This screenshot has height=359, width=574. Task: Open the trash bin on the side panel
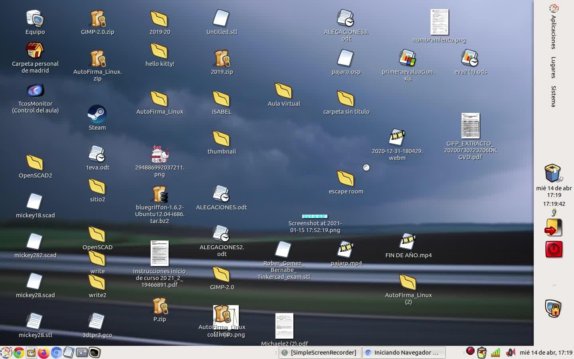(553, 173)
